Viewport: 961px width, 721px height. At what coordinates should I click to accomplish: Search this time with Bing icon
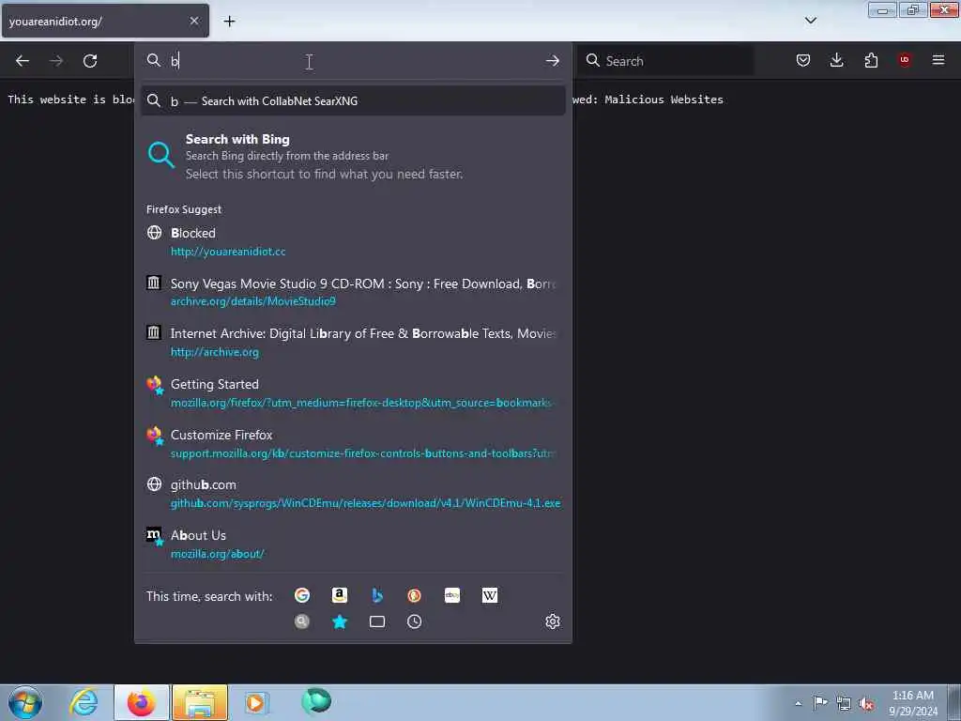(x=377, y=595)
